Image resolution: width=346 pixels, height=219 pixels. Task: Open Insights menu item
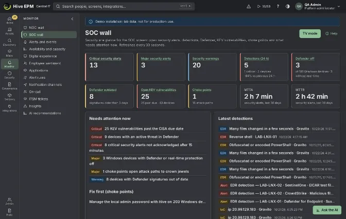pos(49,106)
